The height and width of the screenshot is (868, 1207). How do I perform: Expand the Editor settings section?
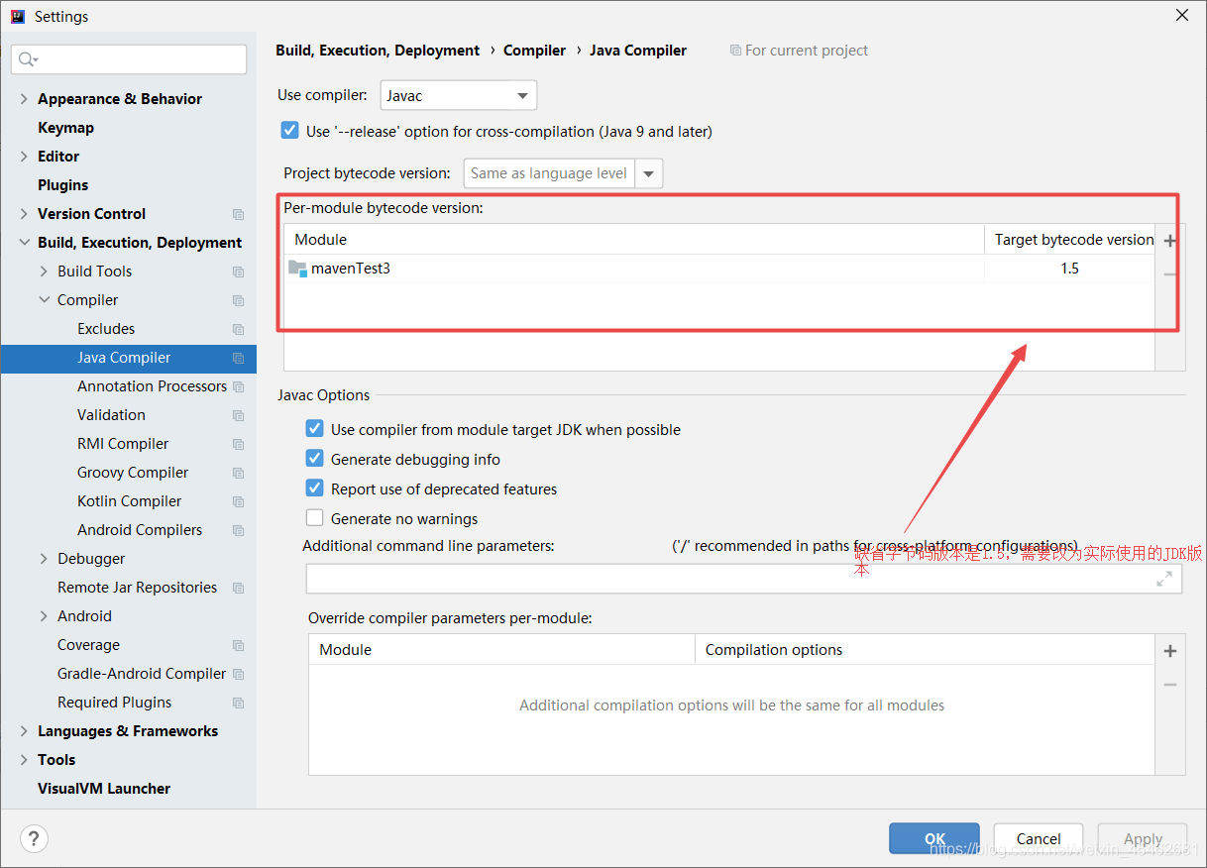click(x=24, y=157)
